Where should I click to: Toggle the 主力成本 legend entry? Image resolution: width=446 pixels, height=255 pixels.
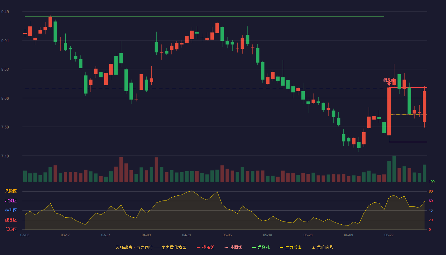tap(291, 247)
